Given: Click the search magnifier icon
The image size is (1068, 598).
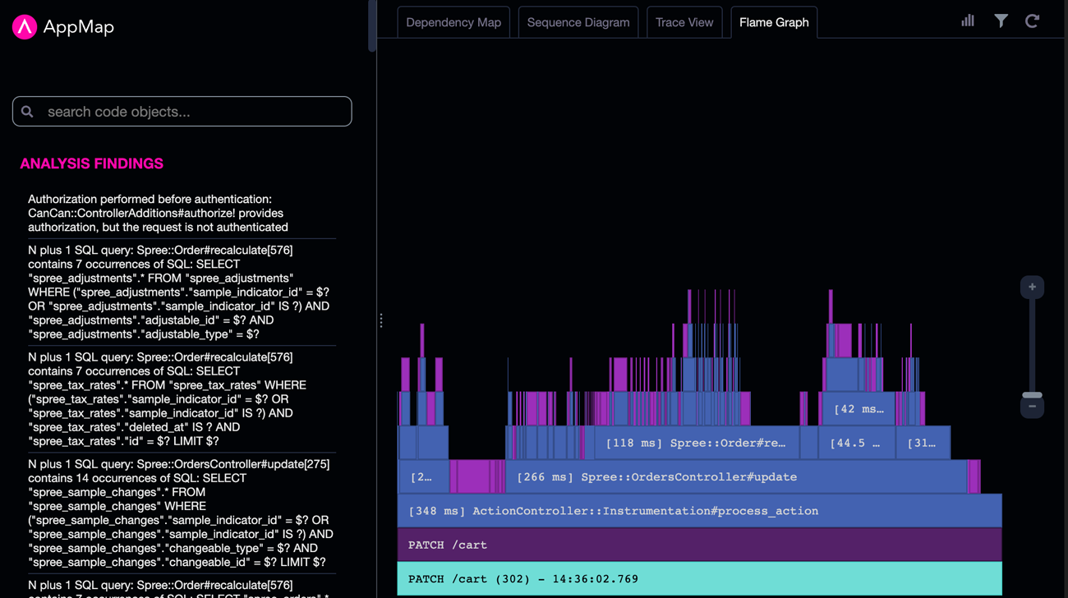Looking at the screenshot, I should click(x=28, y=112).
